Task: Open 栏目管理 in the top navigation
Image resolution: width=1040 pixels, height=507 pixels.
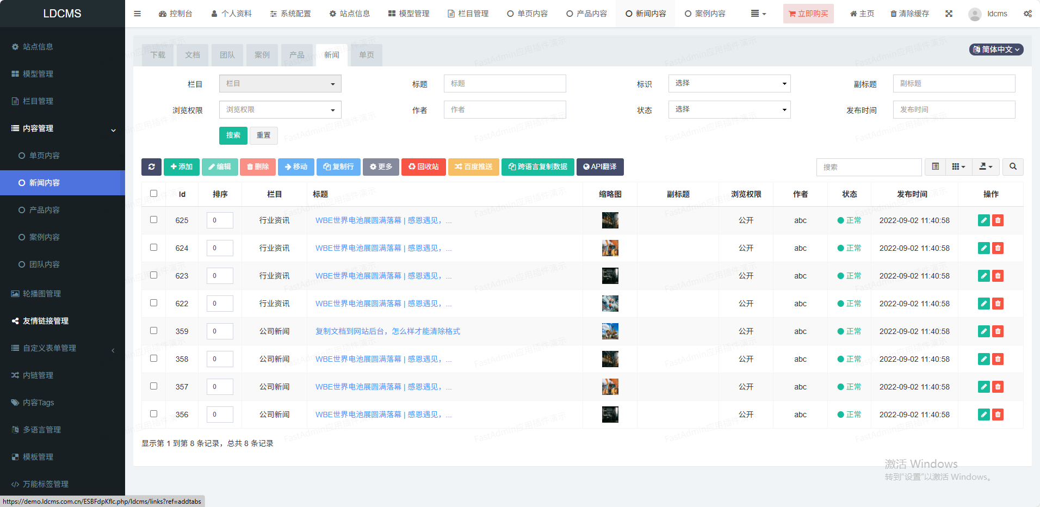Action: point(468,14)
